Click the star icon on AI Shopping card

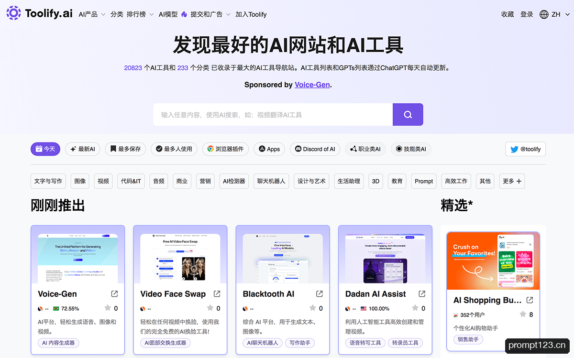point(523,314)
